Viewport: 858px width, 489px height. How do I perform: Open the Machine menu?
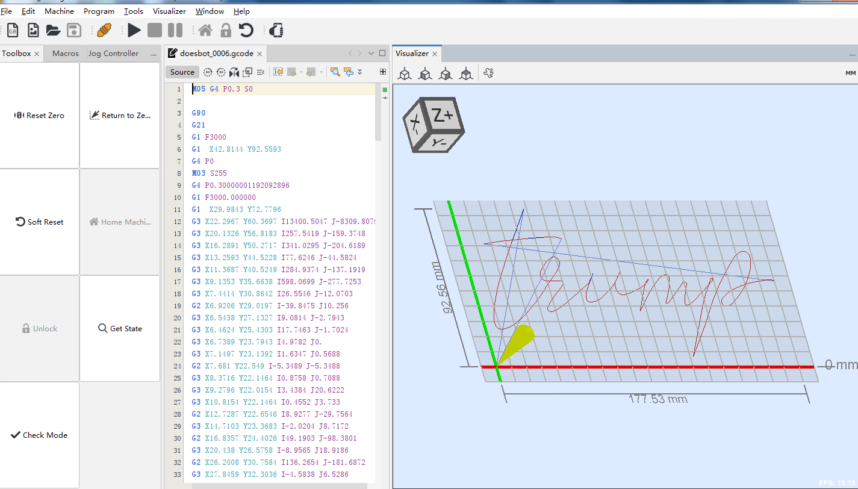pos(59,11)
